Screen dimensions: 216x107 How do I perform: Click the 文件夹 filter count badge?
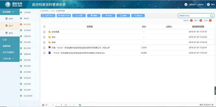(191, 20)
